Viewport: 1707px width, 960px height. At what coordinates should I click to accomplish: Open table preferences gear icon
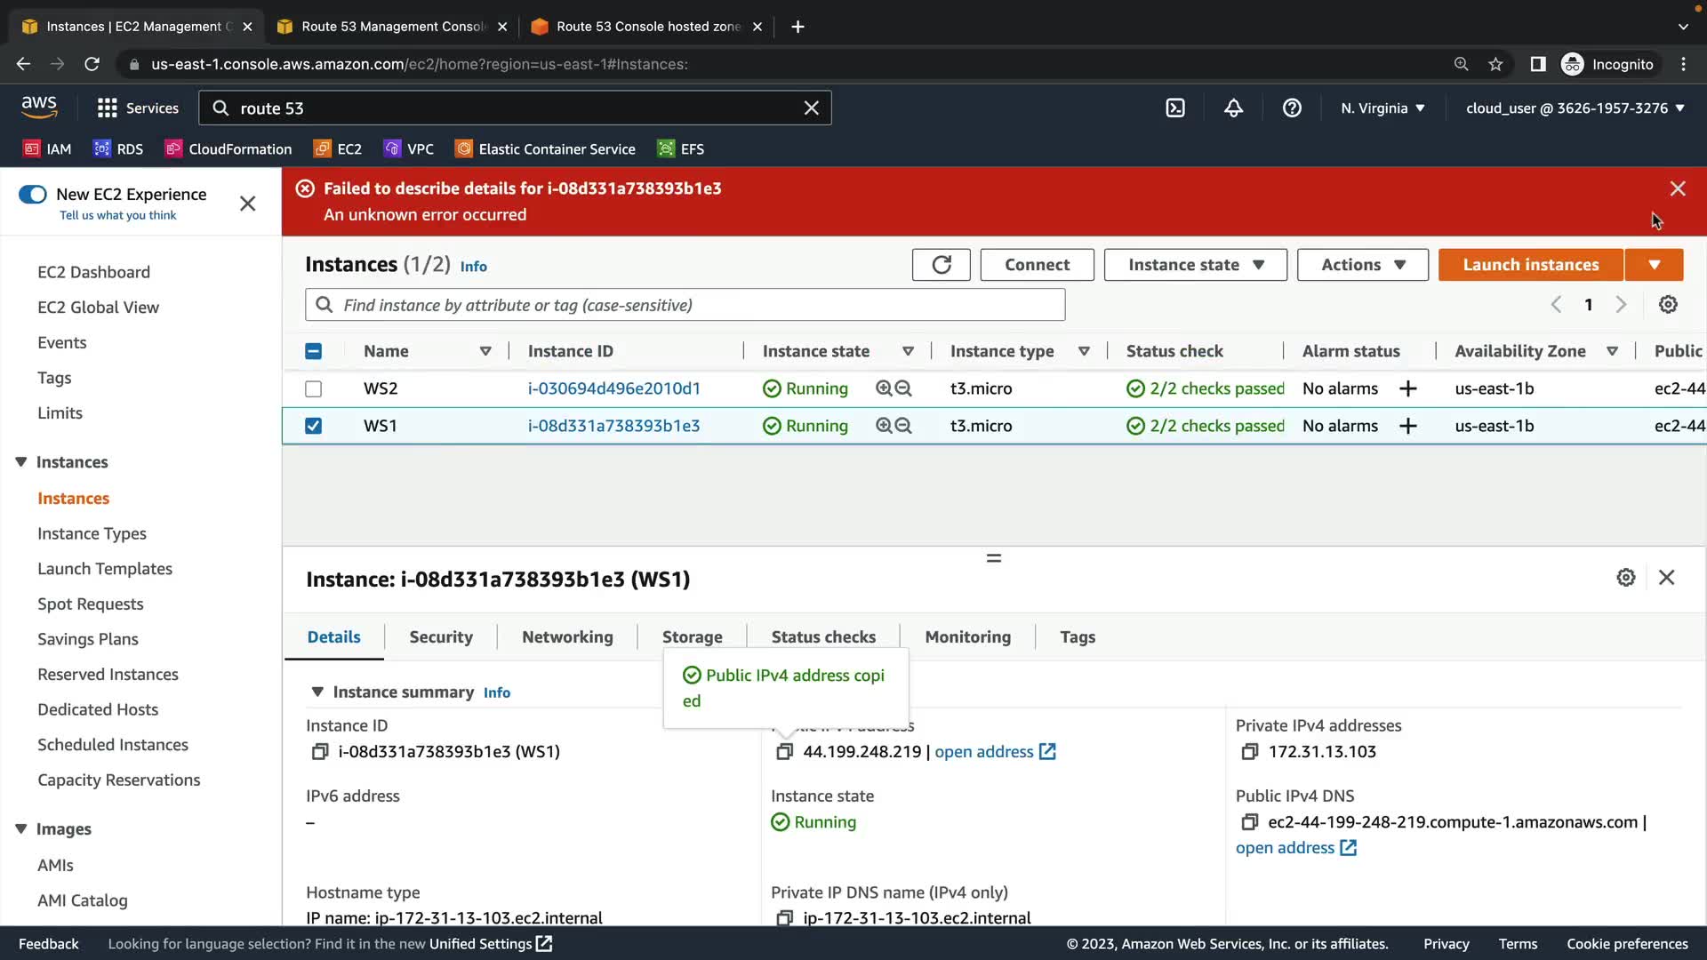(x=1668, y=305)
